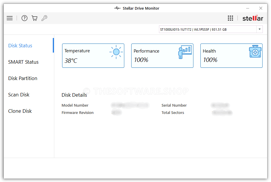
Task: Click the Health card label
Action: coord(209,51)
